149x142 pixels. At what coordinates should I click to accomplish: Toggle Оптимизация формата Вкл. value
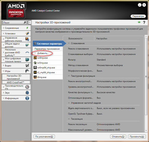click(x=99, y=98)
